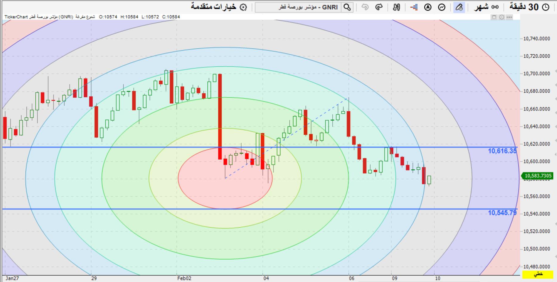Click the 10,616.35 line price label
Image resolution: width=557 pixels, height=282 pixels.
[502, 151]
